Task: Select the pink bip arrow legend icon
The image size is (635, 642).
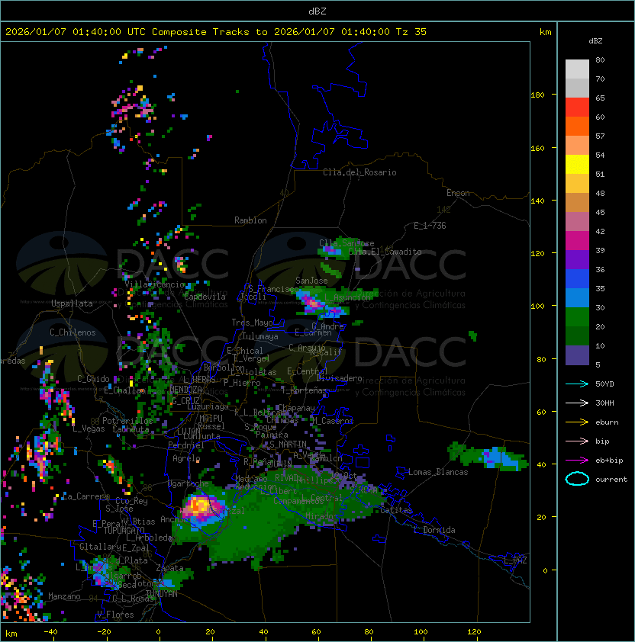Action: click(577, 441)
